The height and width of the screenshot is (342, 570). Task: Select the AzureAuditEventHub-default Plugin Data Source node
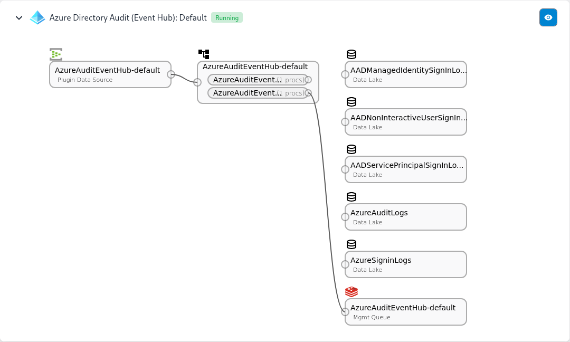110,74
